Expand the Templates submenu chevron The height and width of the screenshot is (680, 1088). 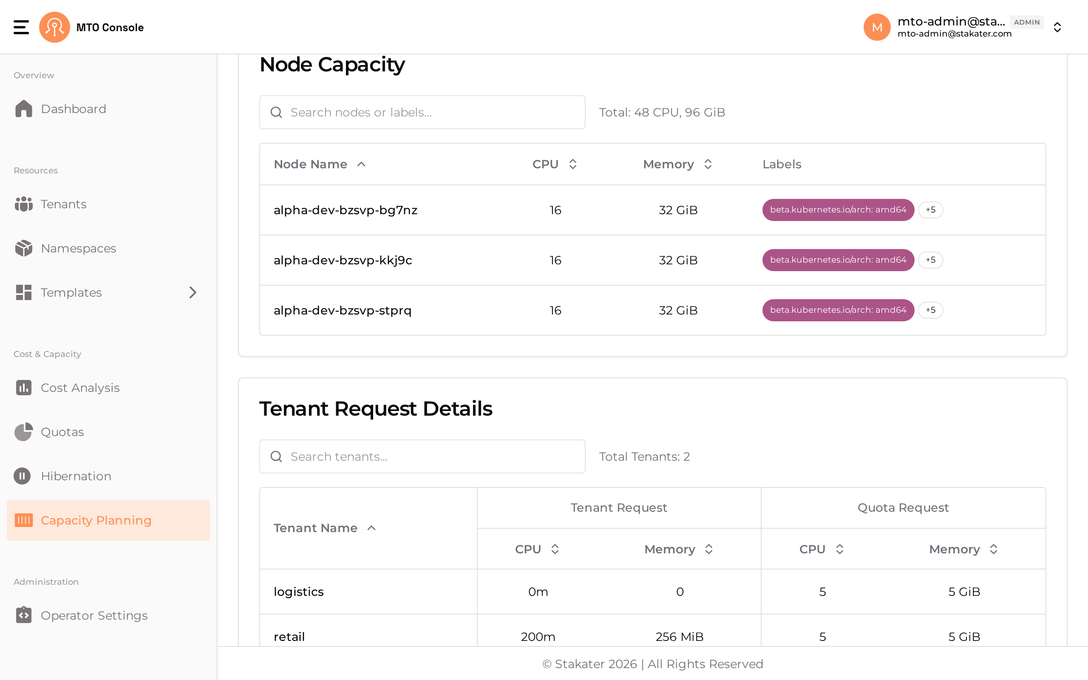coord(193,292)
